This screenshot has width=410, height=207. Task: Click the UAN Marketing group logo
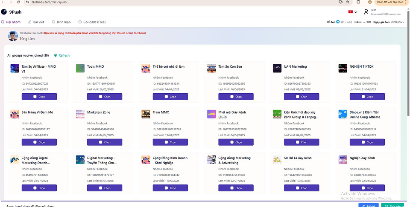click(x=277, y=68)
